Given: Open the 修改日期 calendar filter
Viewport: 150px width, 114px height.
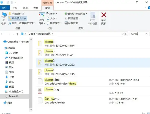Looking at the screenshot, I should [x=42, y=18].
